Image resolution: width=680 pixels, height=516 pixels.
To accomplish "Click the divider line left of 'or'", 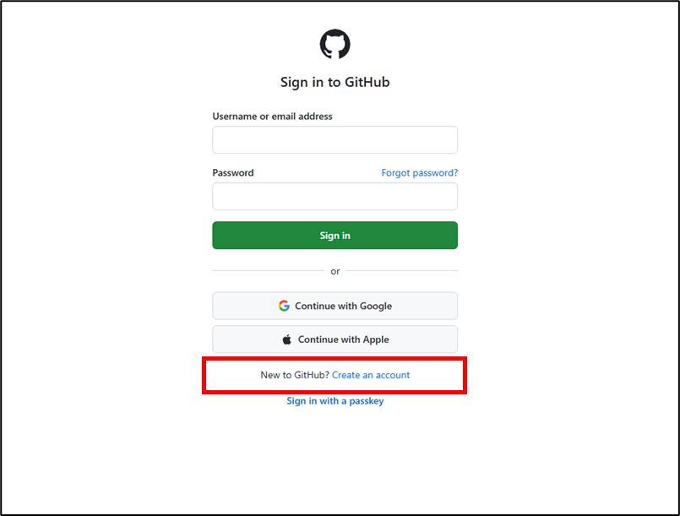I will click(267, 271).
